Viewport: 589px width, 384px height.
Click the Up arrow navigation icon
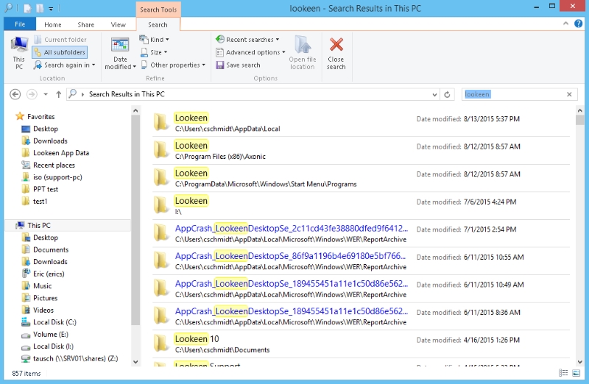tap(59, 94)
